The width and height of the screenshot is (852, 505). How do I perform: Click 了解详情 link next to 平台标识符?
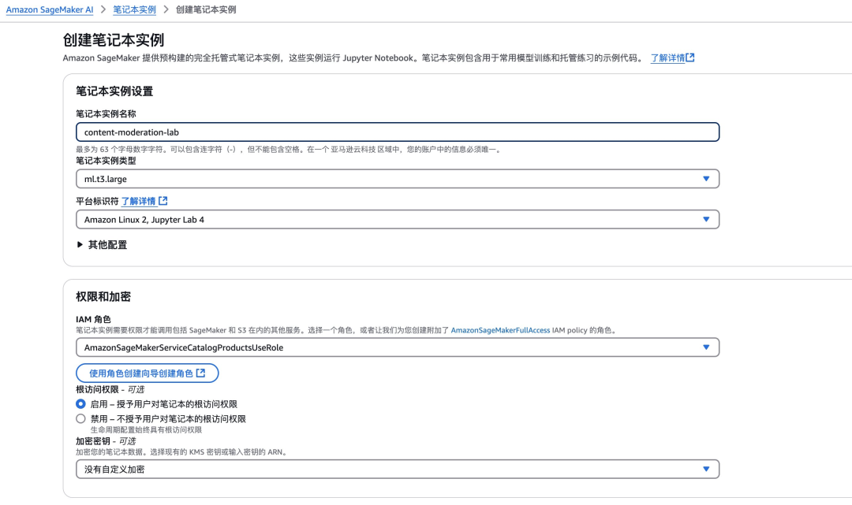(139, 201)
